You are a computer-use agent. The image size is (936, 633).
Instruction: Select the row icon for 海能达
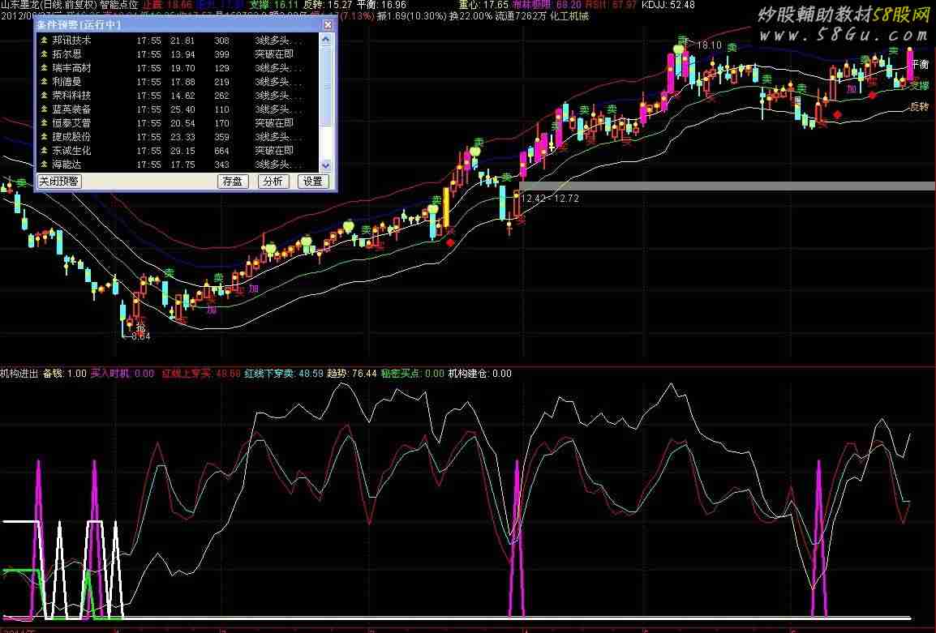tap(44, 165)
